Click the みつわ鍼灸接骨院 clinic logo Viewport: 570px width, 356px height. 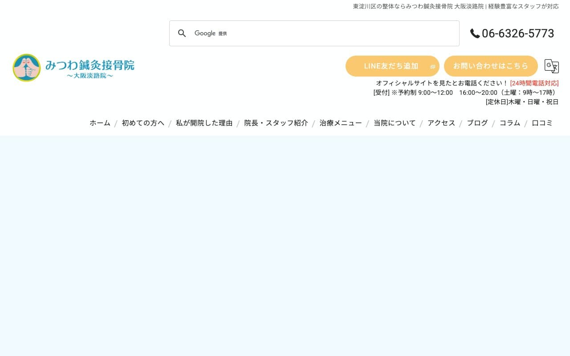coord(73,68)
